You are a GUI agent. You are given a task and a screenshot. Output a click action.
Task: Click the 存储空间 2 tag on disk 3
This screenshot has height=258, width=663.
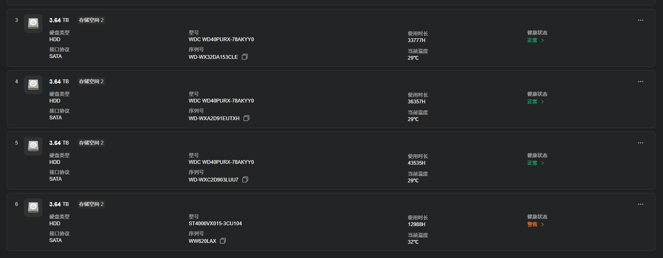coord(91,20)
